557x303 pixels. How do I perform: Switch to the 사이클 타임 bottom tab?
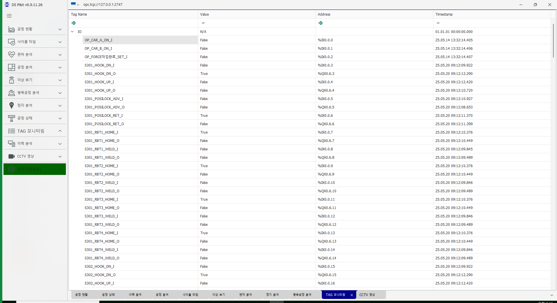point(190,295)
